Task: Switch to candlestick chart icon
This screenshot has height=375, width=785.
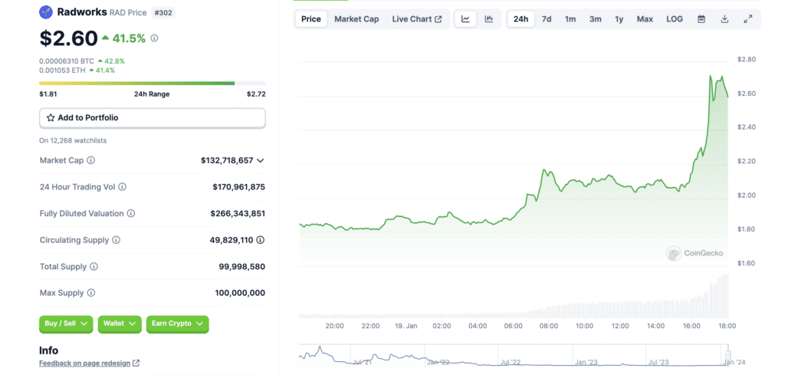Action: click(489, 19)
